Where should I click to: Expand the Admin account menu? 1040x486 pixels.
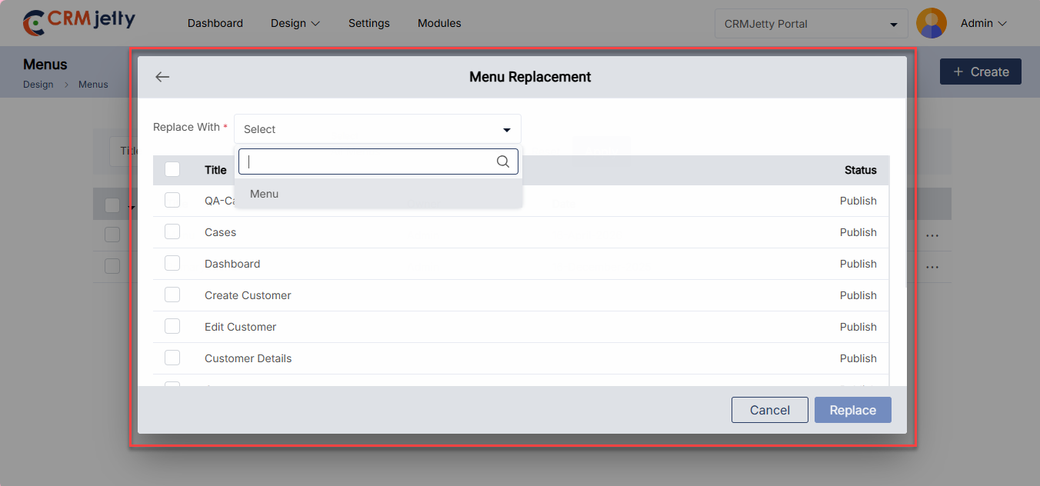(x=984, y=23)
